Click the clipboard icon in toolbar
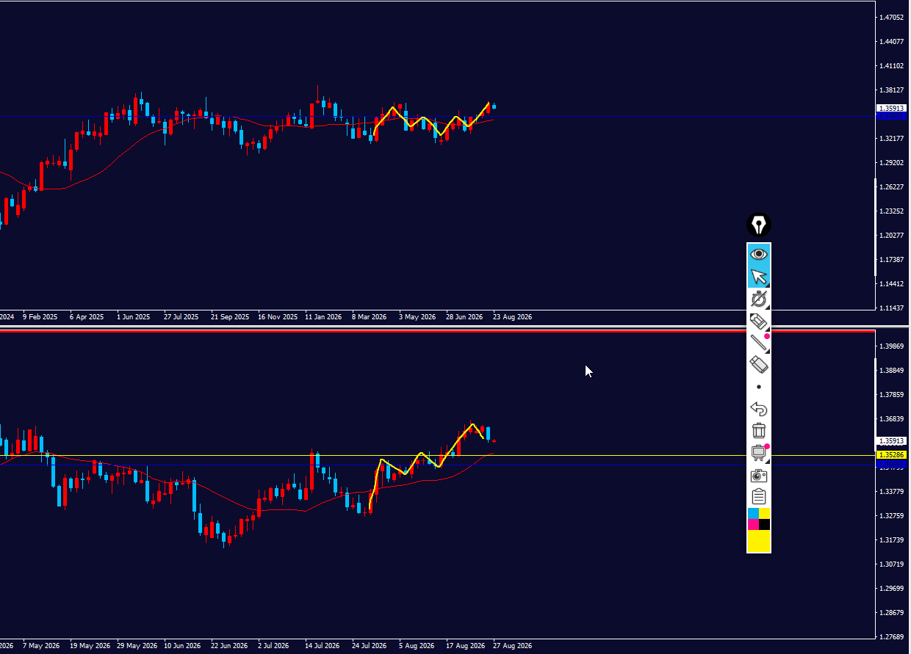 [759, 497]
